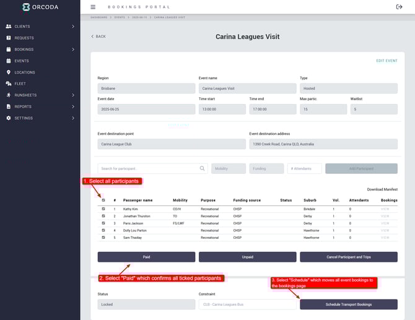Click the search magnifier icon for participants
The width and height of the screenshot is (415, 320).
202,168
